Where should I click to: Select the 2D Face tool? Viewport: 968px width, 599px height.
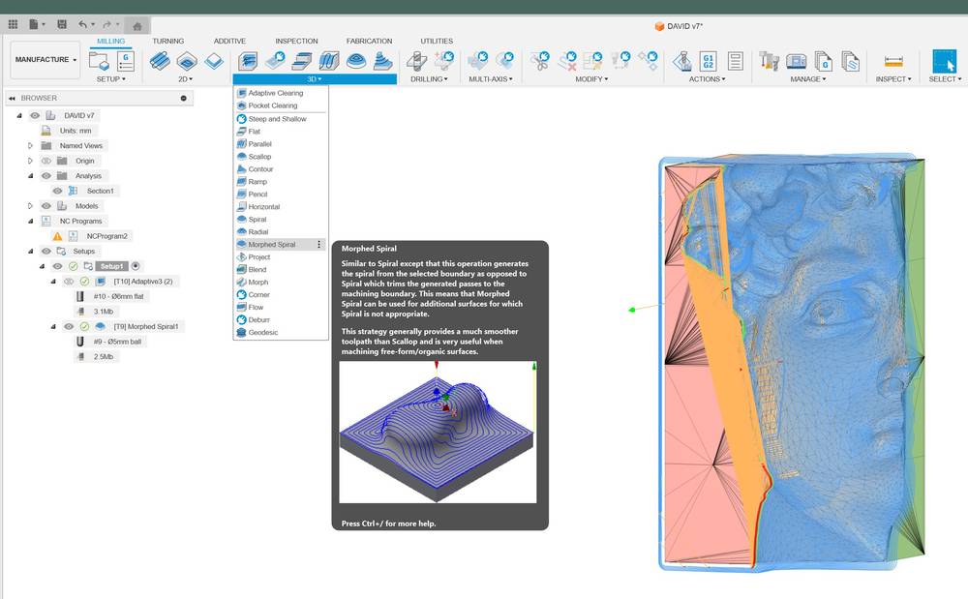click(x=214, y=61)
